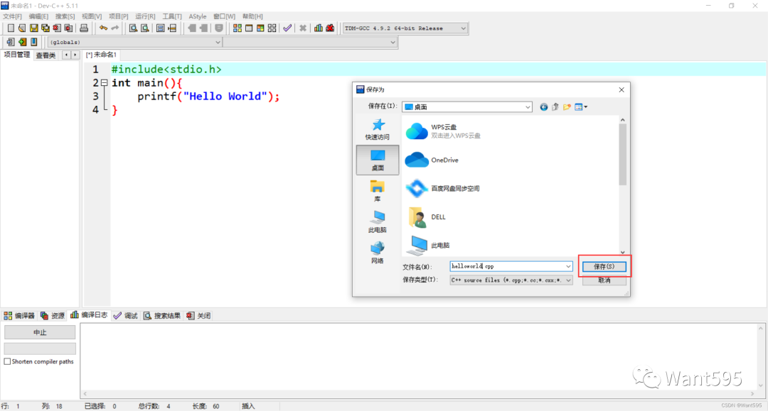Image resolution: width=768 pixels, height=411 pixels.
Task: Click the New file toolbar icon
Action: 10,28
